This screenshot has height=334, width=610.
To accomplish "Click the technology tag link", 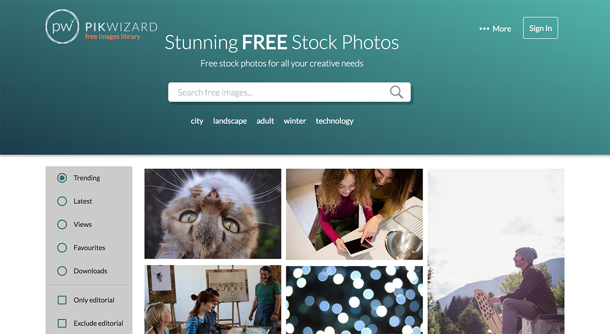I will click(x=335, y=121).
